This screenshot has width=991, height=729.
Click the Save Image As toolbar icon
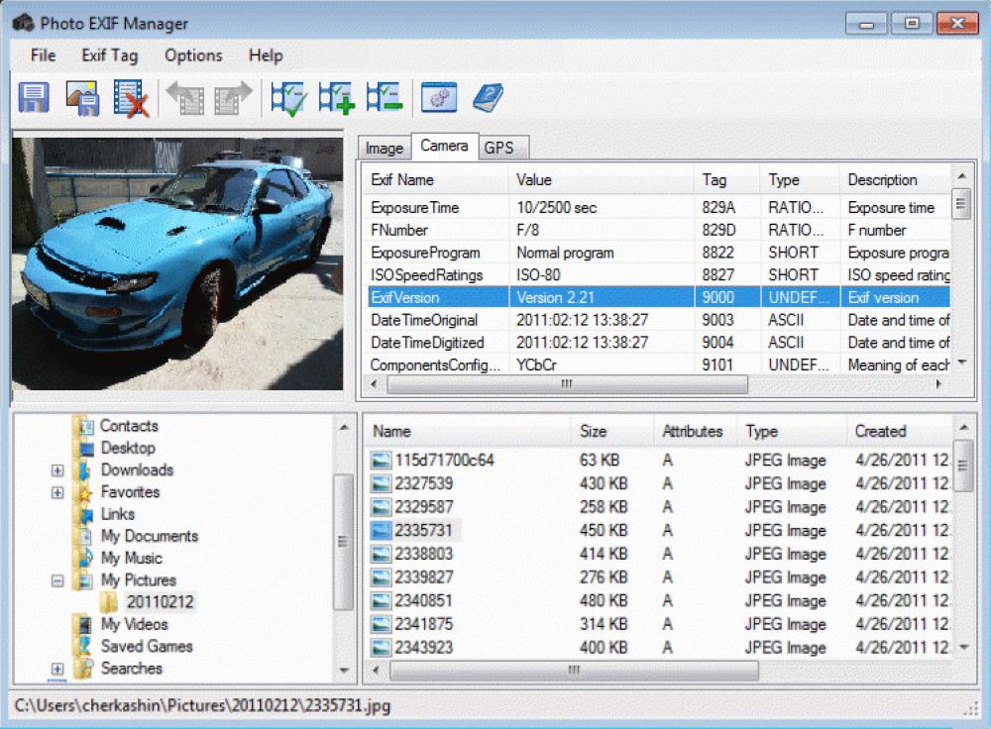pos(81,97)
